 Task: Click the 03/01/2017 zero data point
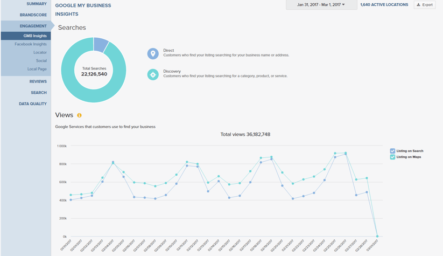point(377,236)
